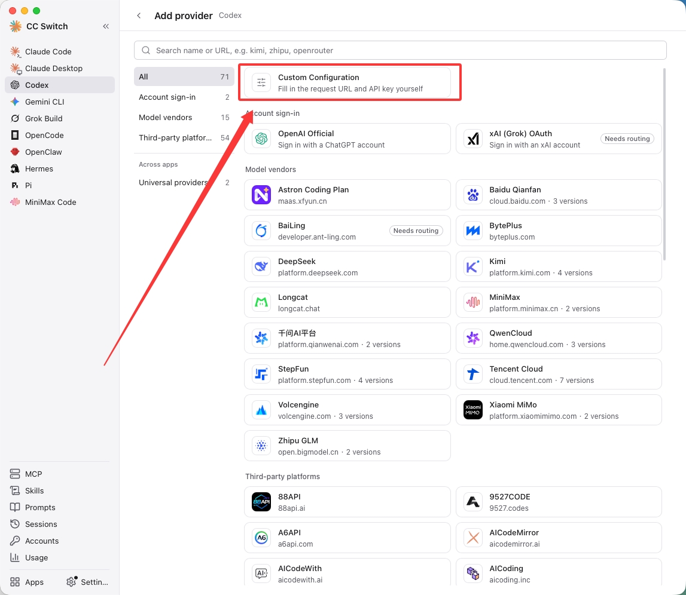Image resolution: width=686 pixels, height=595 pixels.
Task: Click 'Sign in with a ChatGPT account' text
Action: click(x=331, y=145)
